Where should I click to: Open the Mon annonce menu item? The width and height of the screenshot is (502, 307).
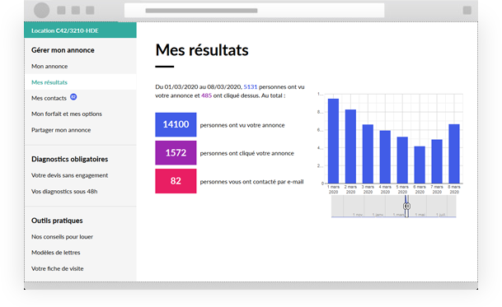pyautogui.click(x=49, y=66)
